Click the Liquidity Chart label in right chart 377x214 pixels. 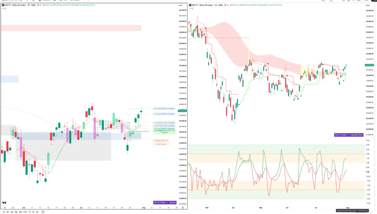click(357, 135)
